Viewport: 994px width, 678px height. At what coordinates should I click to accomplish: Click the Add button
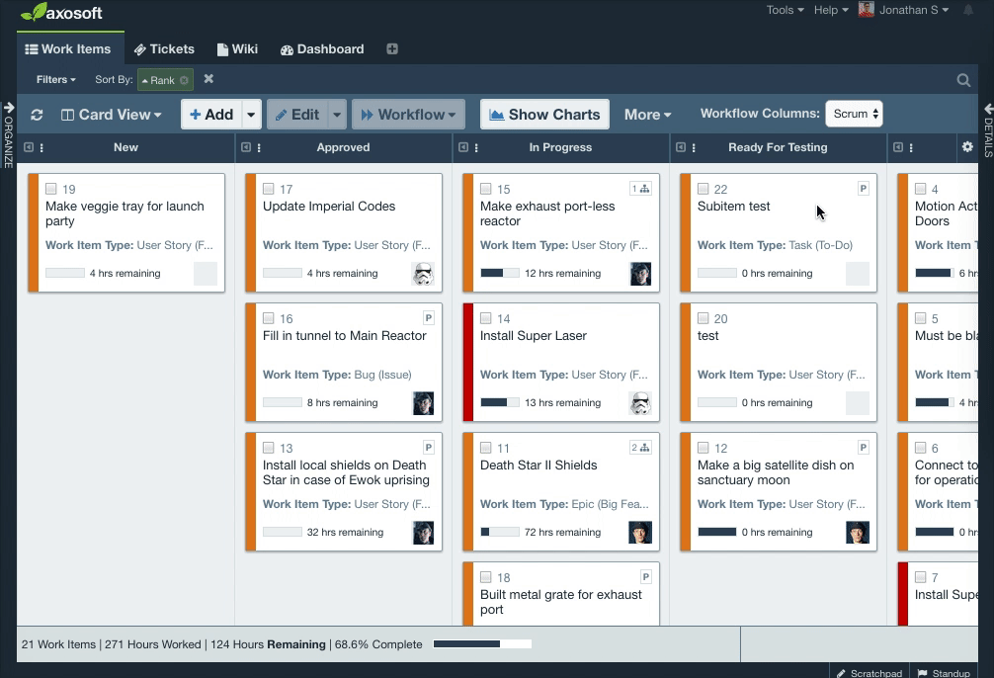[x=211, y=115]
